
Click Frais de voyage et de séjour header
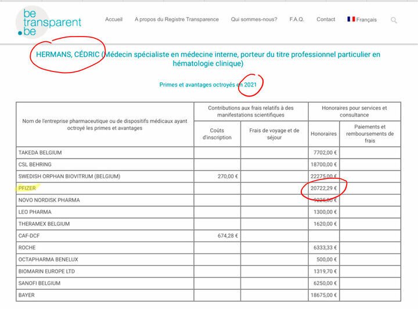[274, 134]
